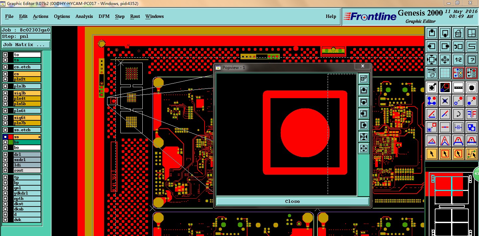
Task: Click the pan left icon in main toolbar
Action: (432, 46)
